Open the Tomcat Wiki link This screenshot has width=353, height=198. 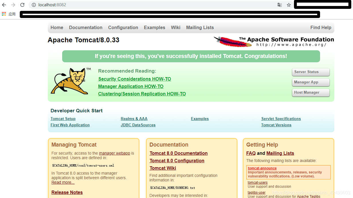(163, 168)
